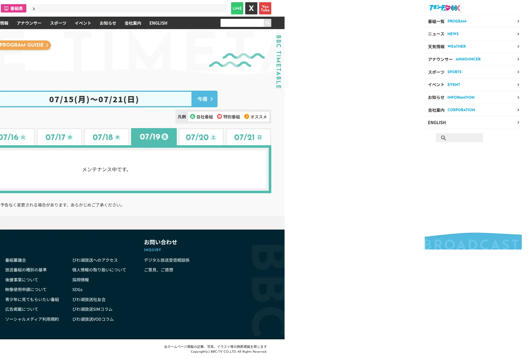Select the 07/19 金 tab
The height and width of the screenshot is (359, 532).
pyautogui.click(x=154, y=137)
